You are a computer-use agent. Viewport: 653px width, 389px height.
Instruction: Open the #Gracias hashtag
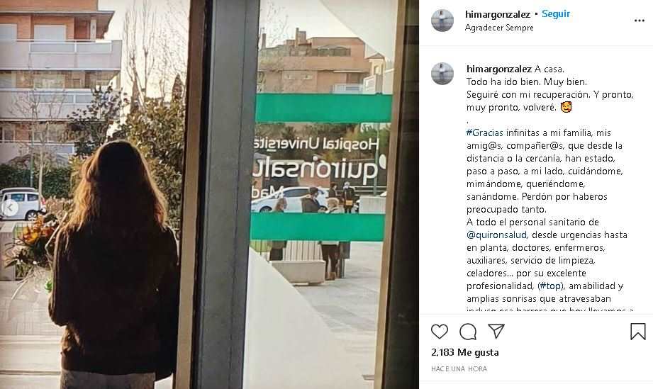(485, 133)
